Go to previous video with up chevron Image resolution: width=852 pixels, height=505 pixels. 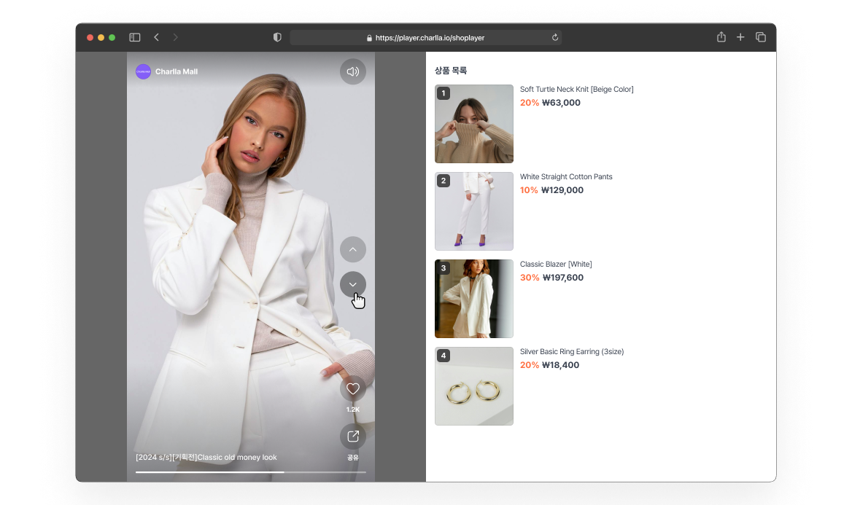click(353, 250)
